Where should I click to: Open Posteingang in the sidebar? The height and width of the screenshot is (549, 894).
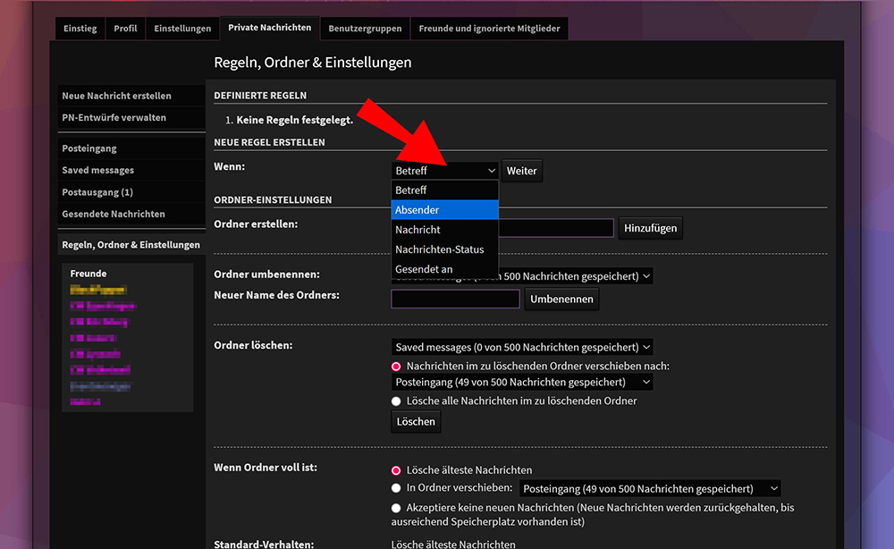[x=89, y=148]
